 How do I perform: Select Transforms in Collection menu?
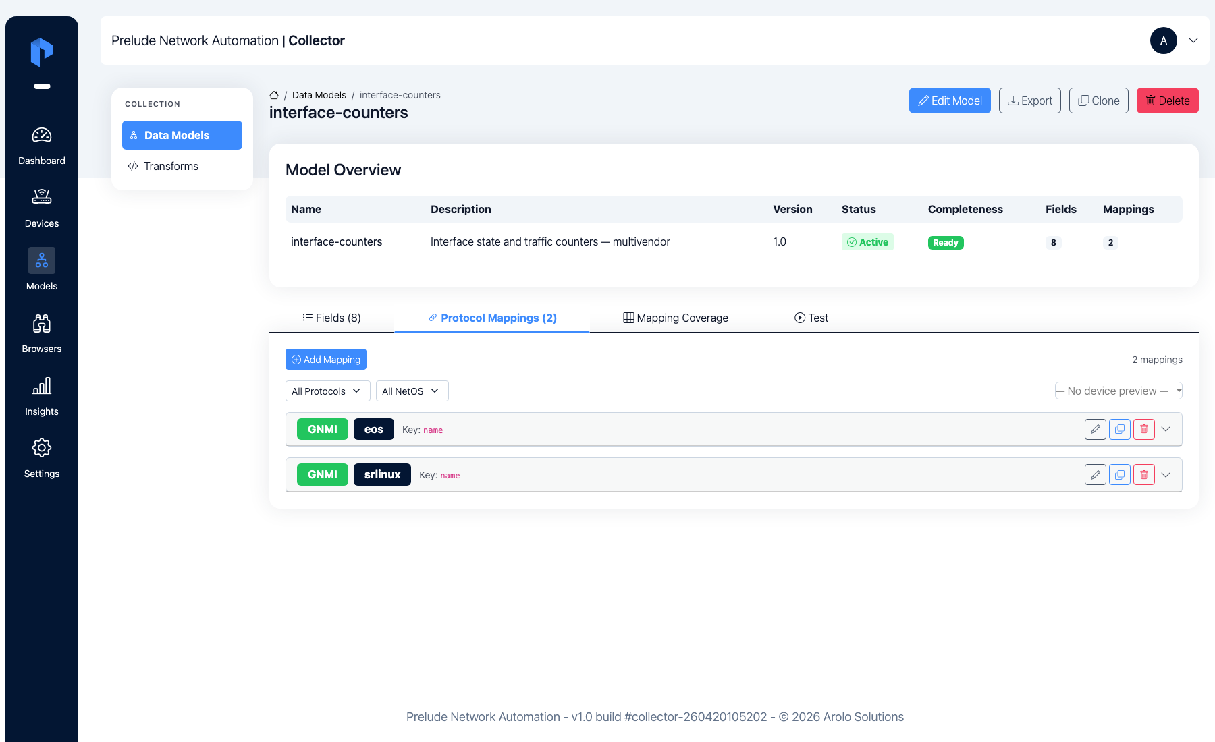pyautogui.click(x=182, y=166)
